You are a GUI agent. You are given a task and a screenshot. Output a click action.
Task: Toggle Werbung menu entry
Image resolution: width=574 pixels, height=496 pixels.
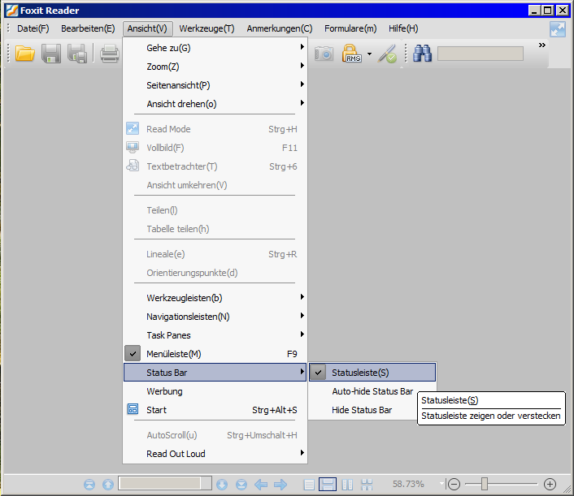[215, 391]
